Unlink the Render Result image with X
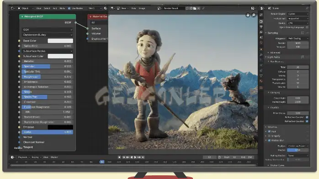 click(198, 8)
